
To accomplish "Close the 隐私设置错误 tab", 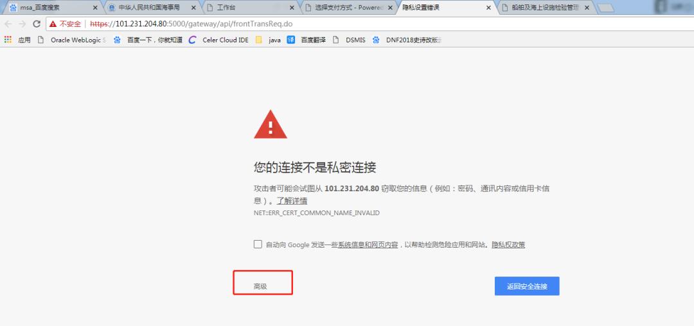I will tap(488, 8).
